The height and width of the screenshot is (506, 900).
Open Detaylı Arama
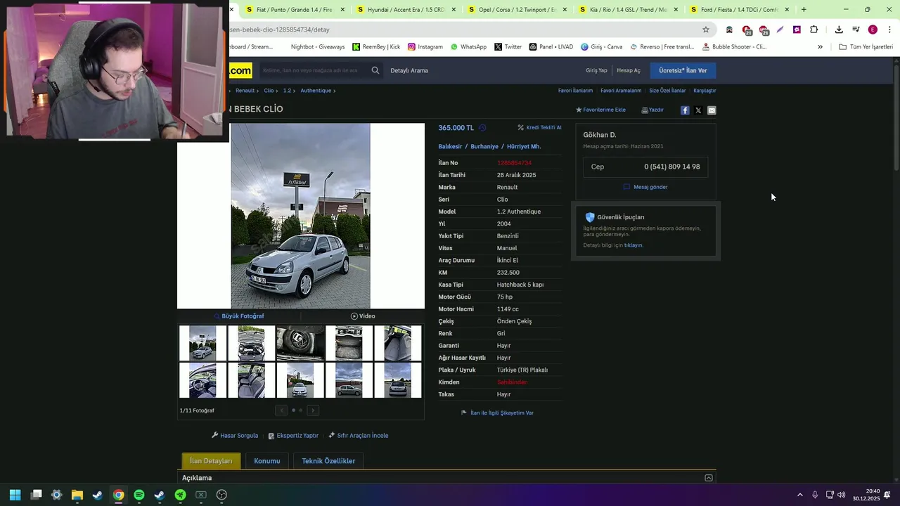[409, 70]
